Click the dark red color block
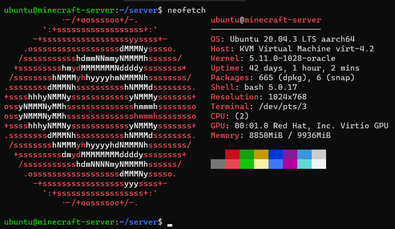This screenshot has width=395, height=229. (x=232, y=154)
